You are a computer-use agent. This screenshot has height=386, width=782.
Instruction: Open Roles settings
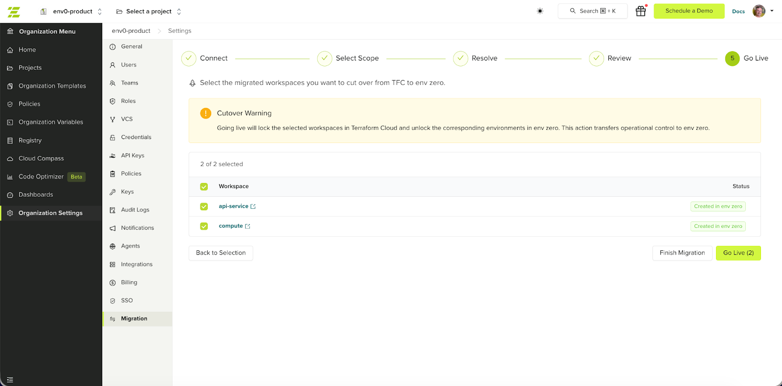click(x=137, y=101)
